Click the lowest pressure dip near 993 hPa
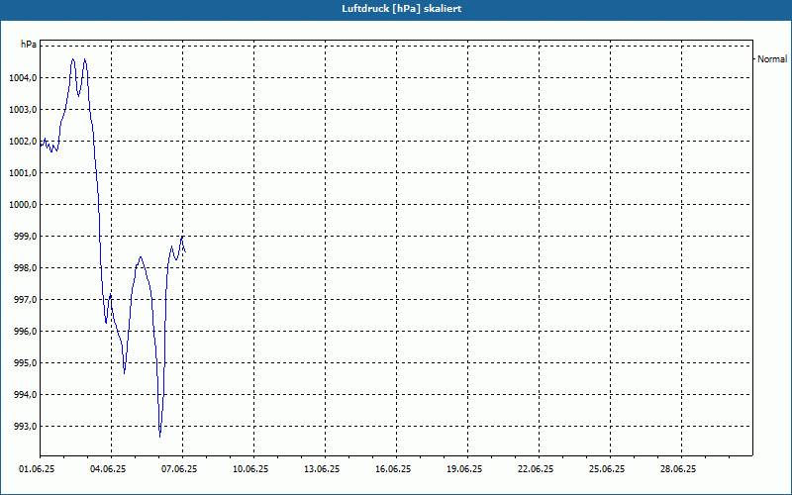Viewport: 792px width, 495px height. tap(160, 436)
